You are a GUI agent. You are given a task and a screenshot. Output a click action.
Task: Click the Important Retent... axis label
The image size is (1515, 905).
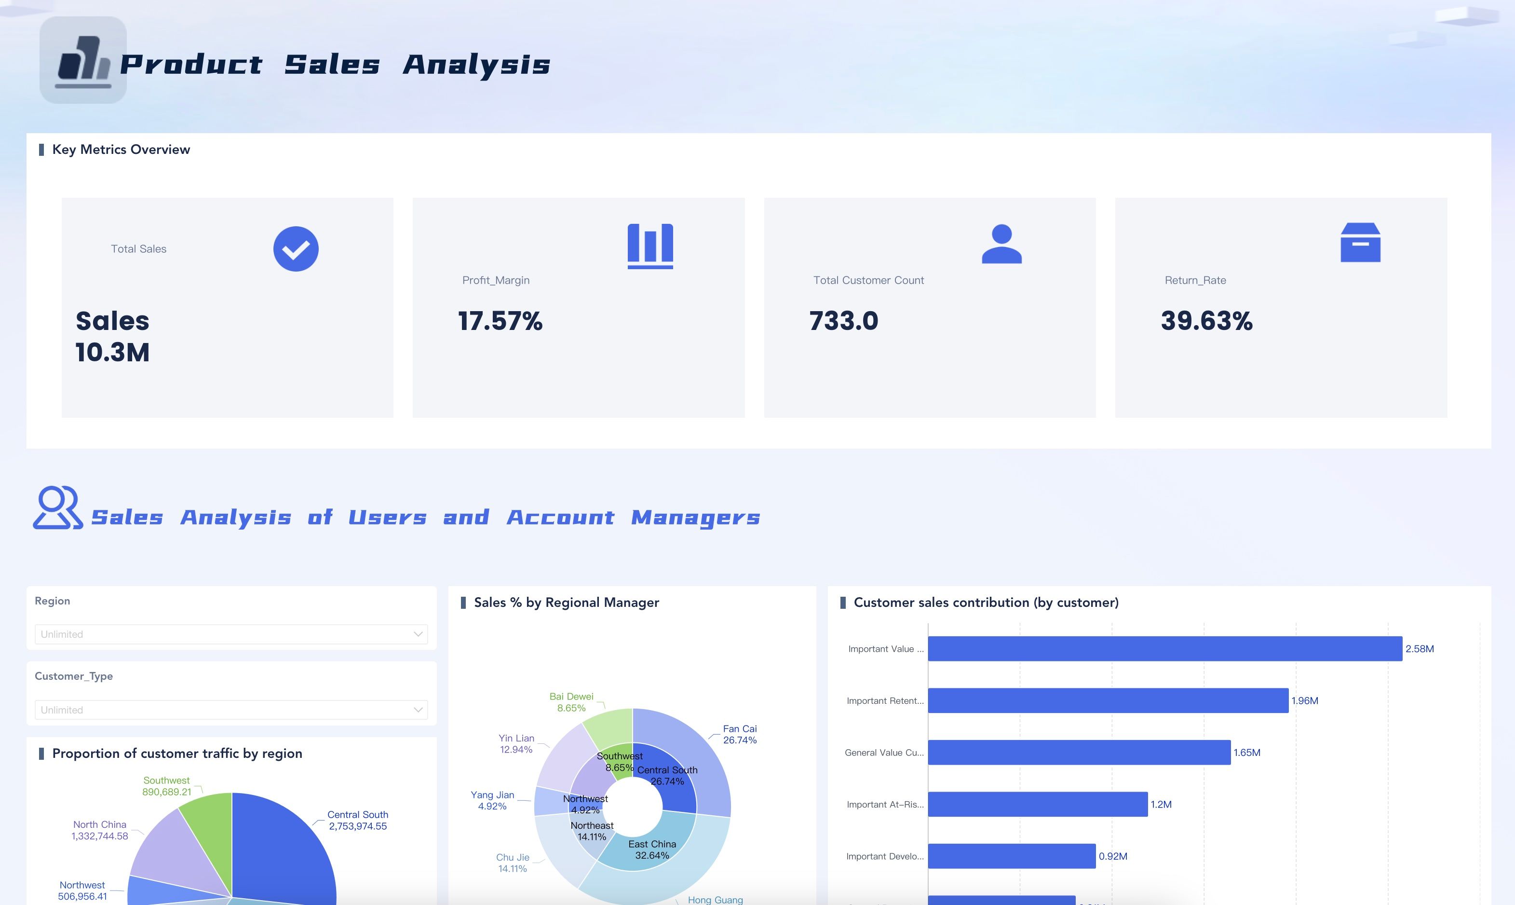(885, 701)
